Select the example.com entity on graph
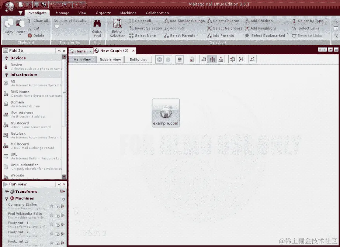 (x=166, y=113)
